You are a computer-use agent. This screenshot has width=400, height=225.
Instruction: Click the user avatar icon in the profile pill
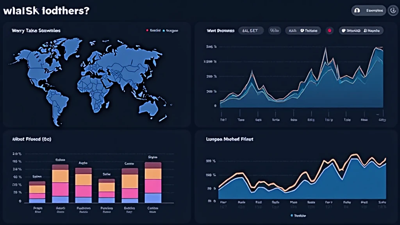tap(357, 11)
